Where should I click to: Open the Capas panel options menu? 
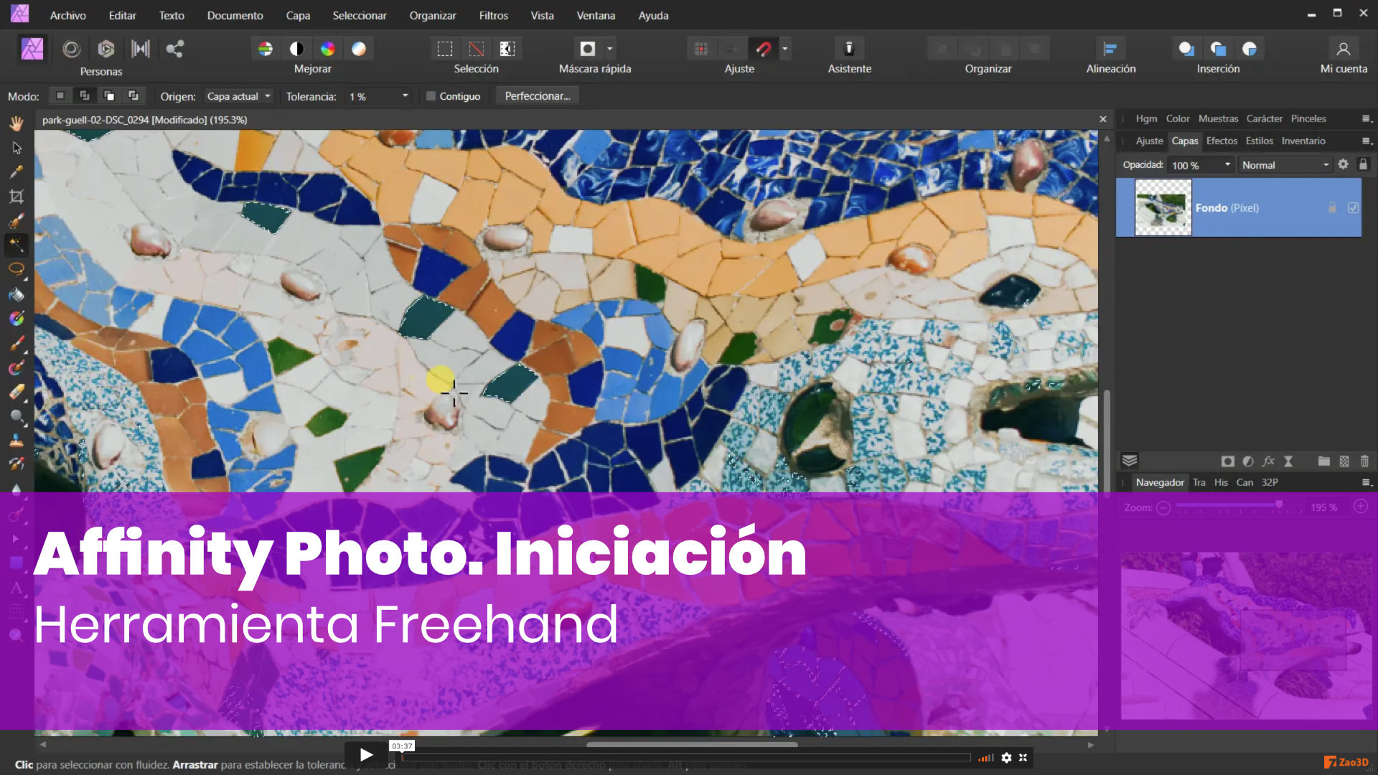(x=1367, y=141)
